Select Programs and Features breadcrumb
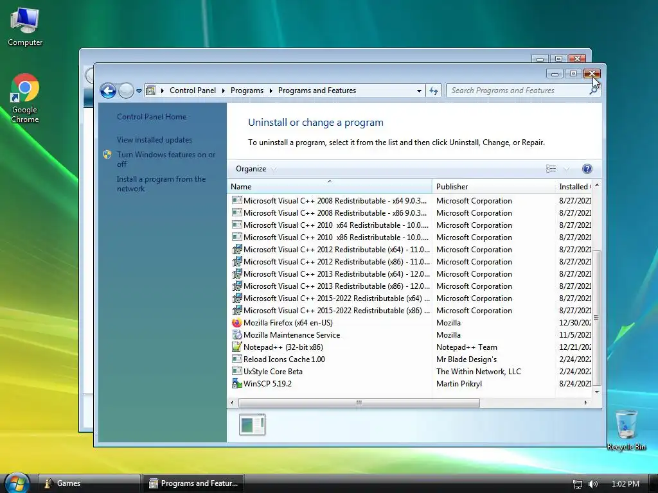The width and height of the screenshot is (658, 493). pyautogui.click(x=317, y=91)
